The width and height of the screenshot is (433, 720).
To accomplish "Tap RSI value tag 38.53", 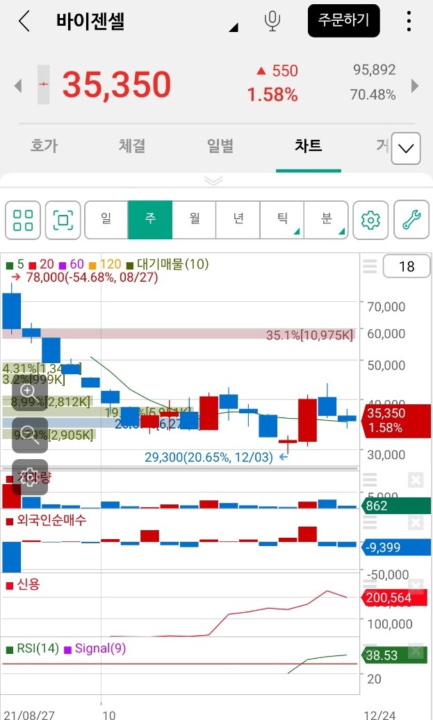I will pos(396,655).
